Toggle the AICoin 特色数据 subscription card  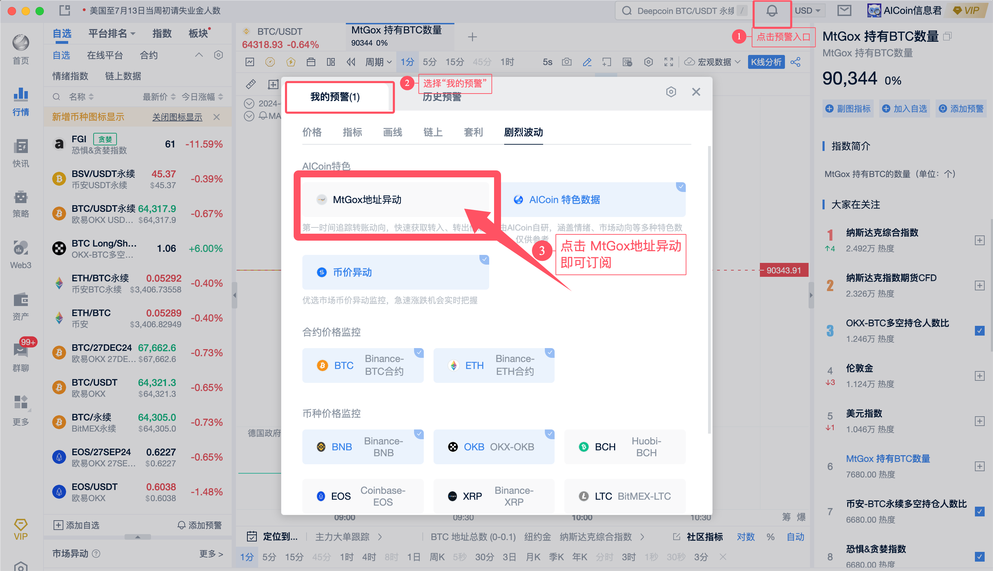click(x=593, y=200)
